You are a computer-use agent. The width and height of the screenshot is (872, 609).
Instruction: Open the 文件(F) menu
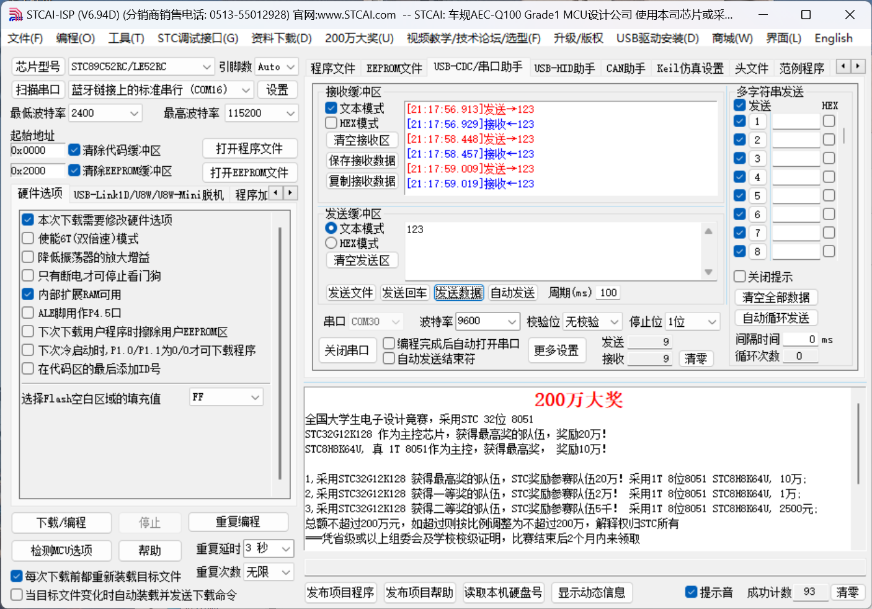tap(25, 38)
